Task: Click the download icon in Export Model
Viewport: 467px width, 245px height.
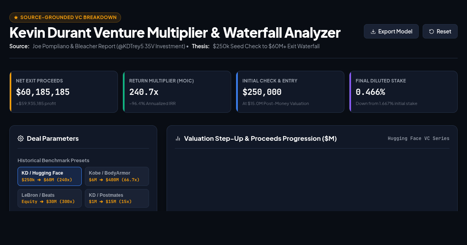Action: [373, 31]
